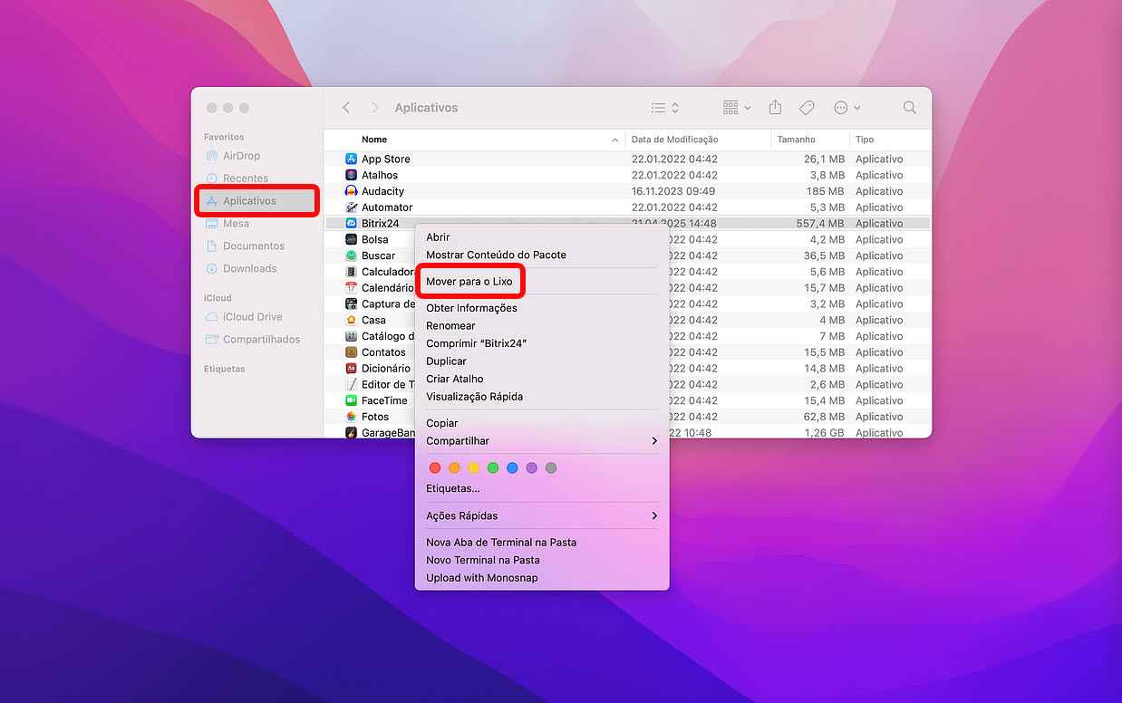The width and height of the screenshot is (1122, 703).
Task: Expand the Ações Rápidas submenu
Action: click(542, 515)
